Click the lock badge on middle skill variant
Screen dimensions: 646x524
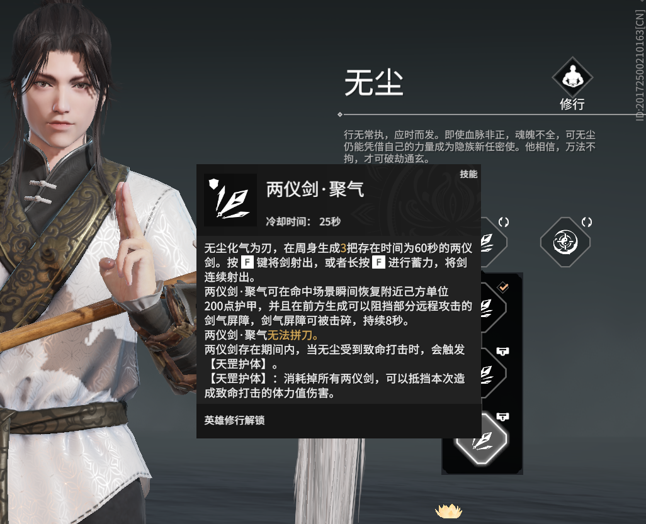(502, 351)
